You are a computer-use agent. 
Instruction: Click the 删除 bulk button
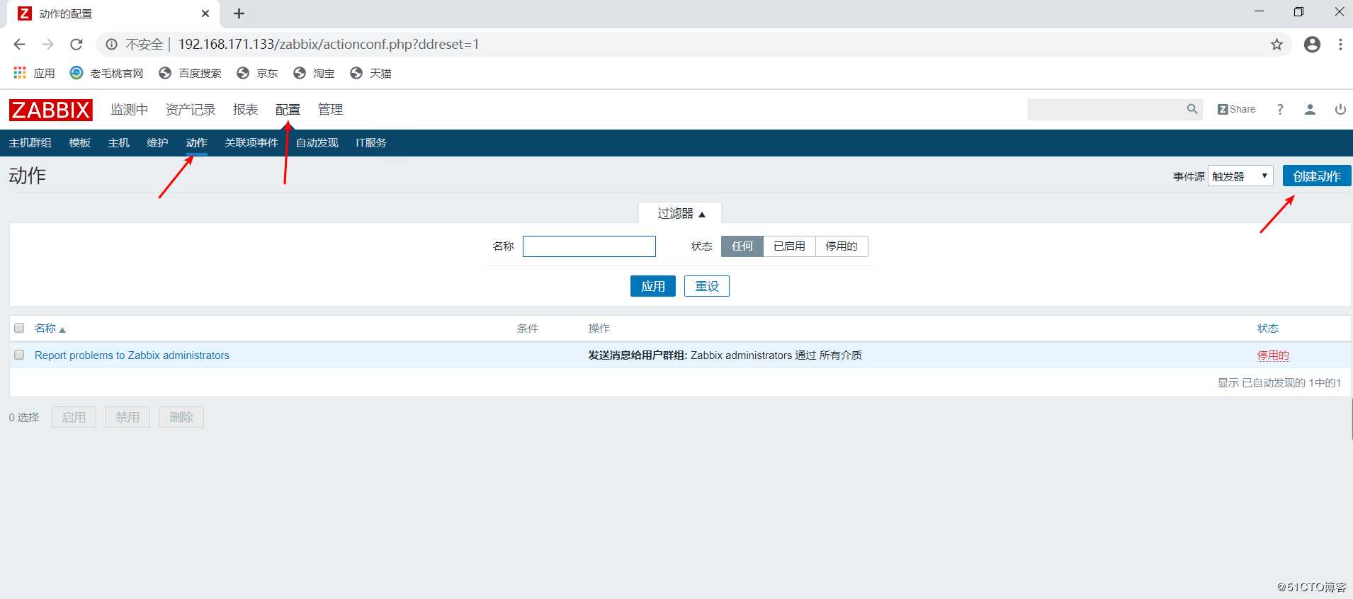[181, 417]
